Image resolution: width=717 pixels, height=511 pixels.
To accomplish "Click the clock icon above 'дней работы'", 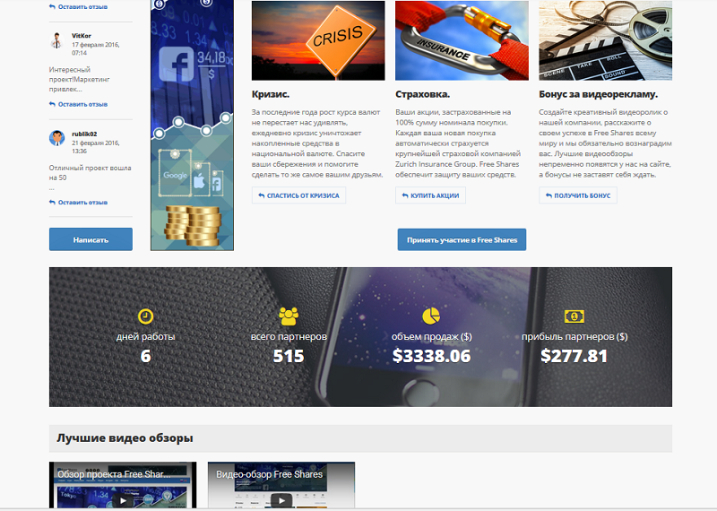I will pyautogui.click(x=145, y=316).
